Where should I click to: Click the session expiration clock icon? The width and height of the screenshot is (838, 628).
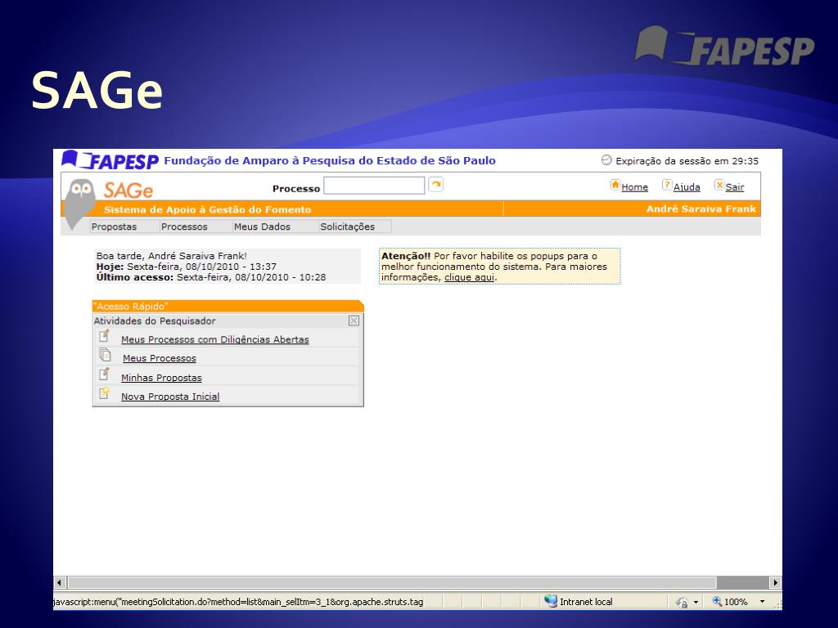(x=606, y=159)
